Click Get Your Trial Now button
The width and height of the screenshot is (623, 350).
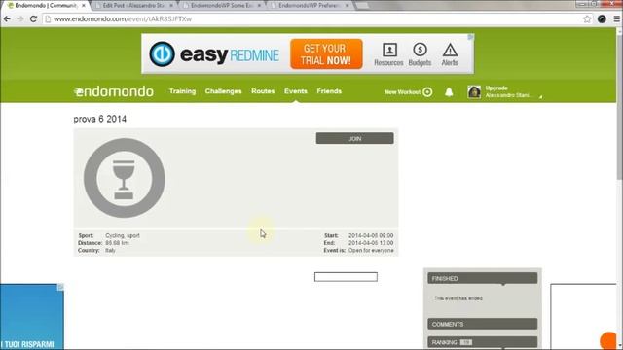click(x=326, y=54)
